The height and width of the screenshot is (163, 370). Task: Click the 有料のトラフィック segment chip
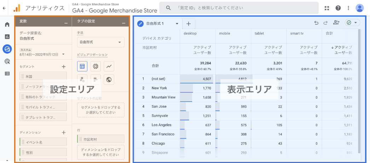tap(43, 96)
